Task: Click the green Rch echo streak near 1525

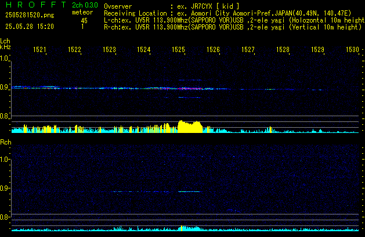Action: 189,191
